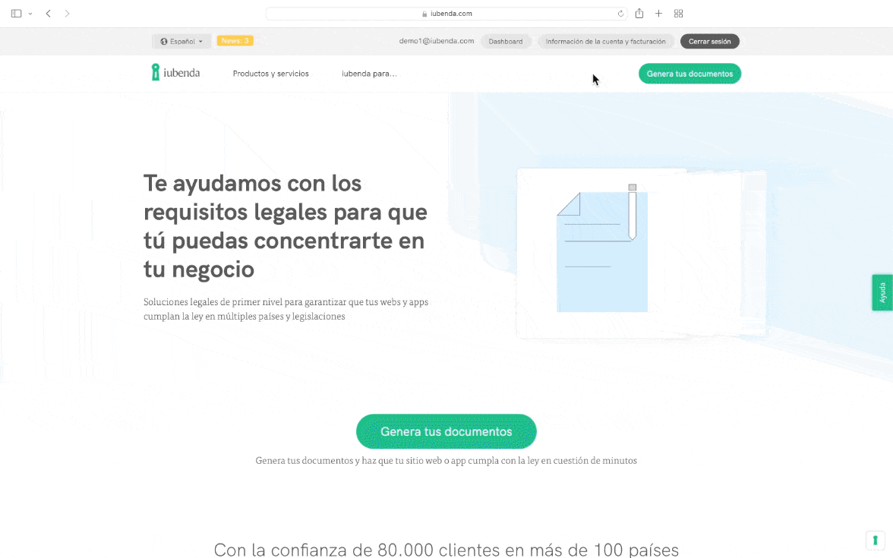This screenshot has height=558, width=893.
Task: Reload the page with the refresh icon
Action: click(x=620, y=14)
